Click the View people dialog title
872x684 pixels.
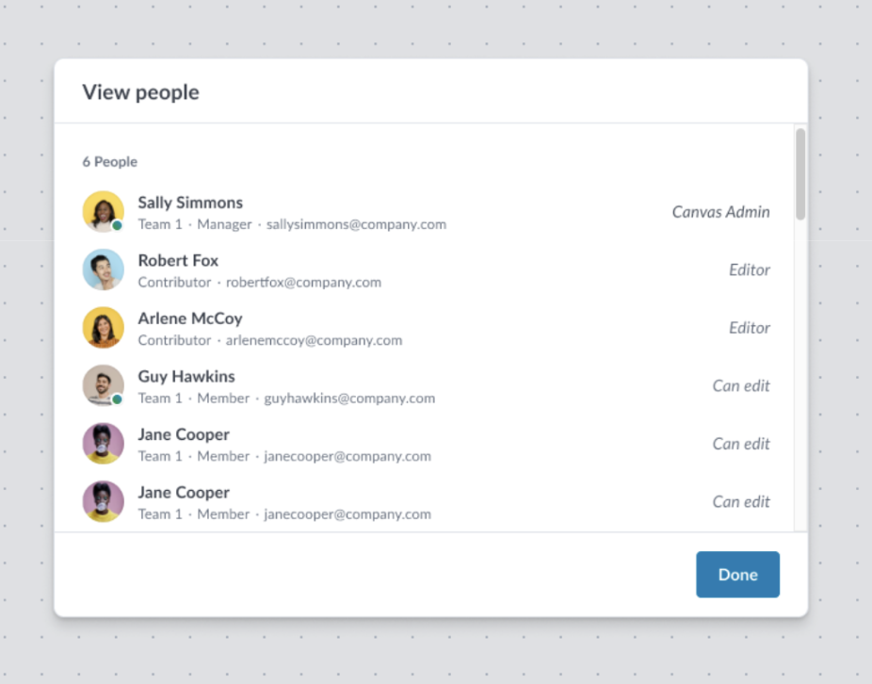140,92
